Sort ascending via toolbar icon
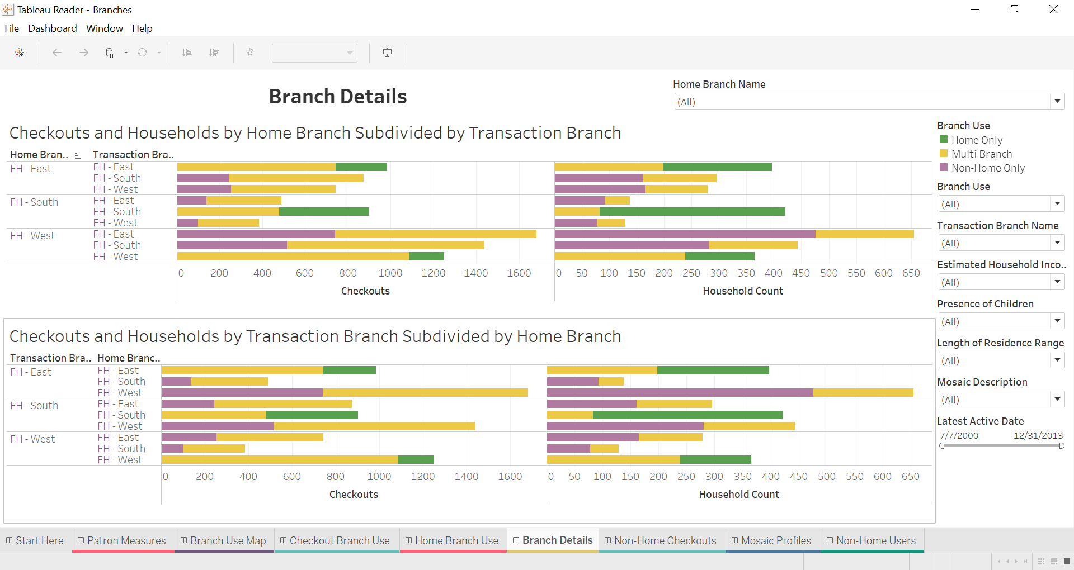This screenshot has height=570, width=1074. pyautogui.click(x=187, y=53)
